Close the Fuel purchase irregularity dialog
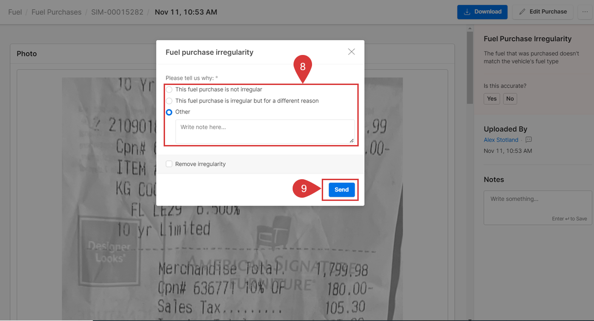The height and width of the screenshot is (321, 594). 351,52
